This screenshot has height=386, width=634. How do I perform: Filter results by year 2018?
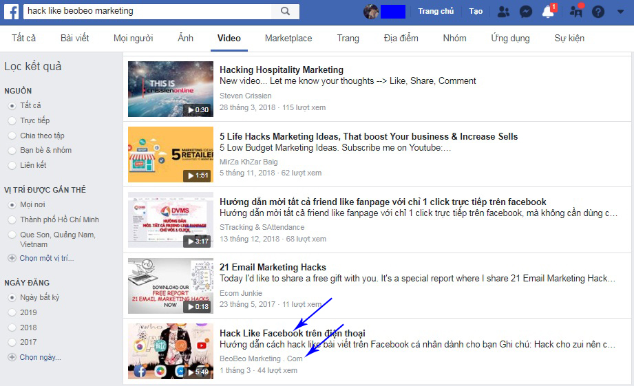12,328
